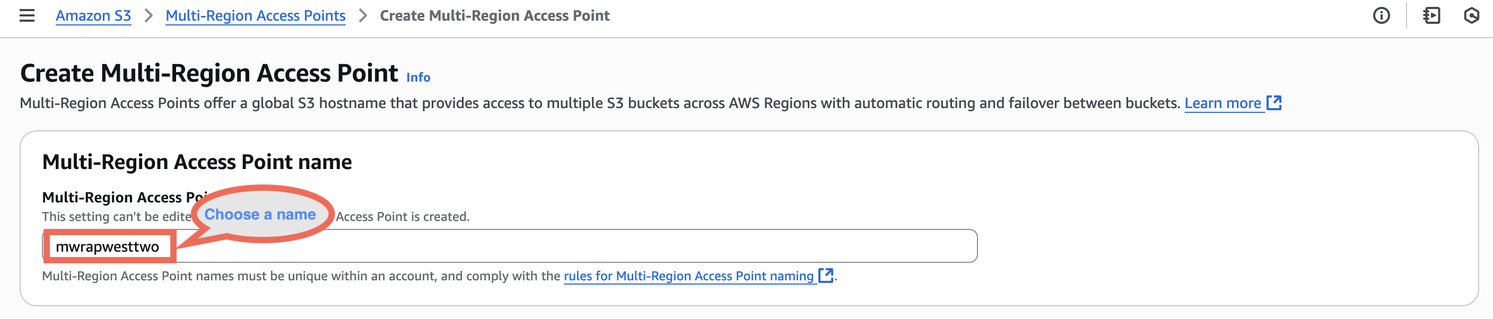Open the info help panel icon
1493x319 pixels.
coord(1381,15)
